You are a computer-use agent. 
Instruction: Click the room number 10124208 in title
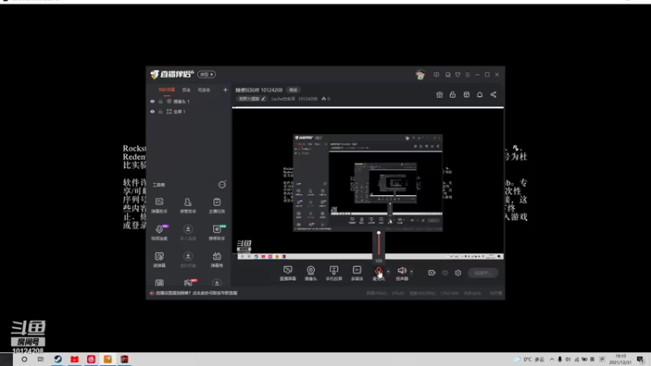[x=272, y=90]
